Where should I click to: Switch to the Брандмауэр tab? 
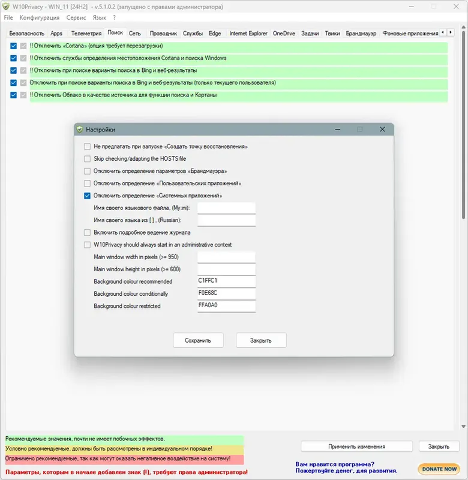point(361,34)
